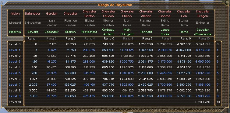Click the Skiltvakten rank title

(33, 23)
